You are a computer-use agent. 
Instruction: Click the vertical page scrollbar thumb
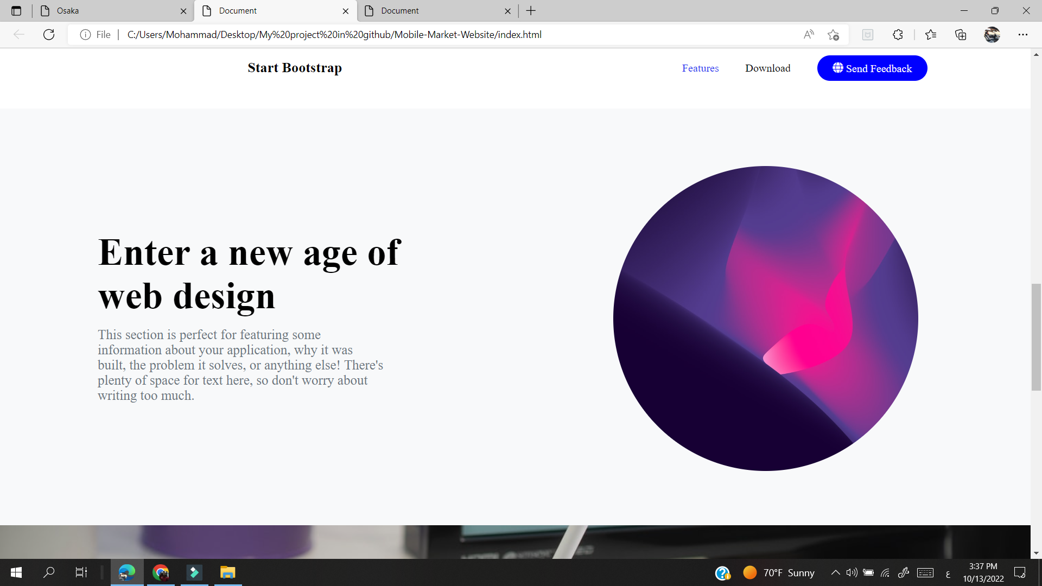tap(1036, 336)
